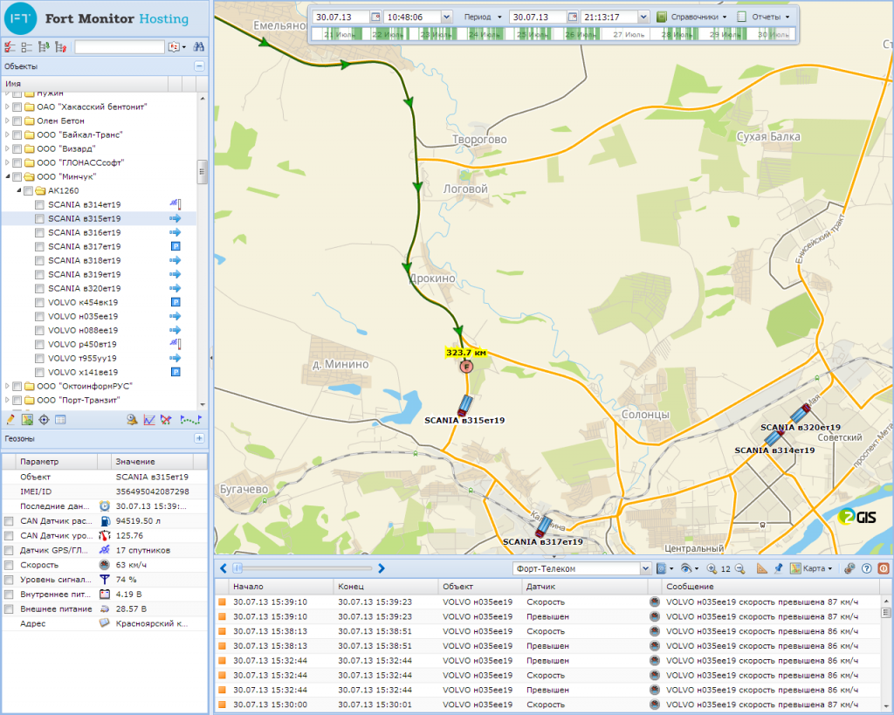894x715 pixels.
Task: Select VOLVO н035ее19 in tree
Action: [83, 316]
